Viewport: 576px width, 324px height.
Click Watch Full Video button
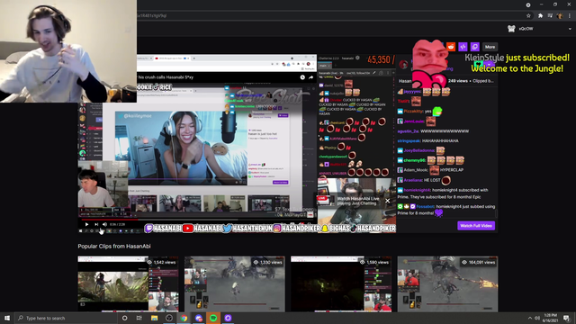476,226
